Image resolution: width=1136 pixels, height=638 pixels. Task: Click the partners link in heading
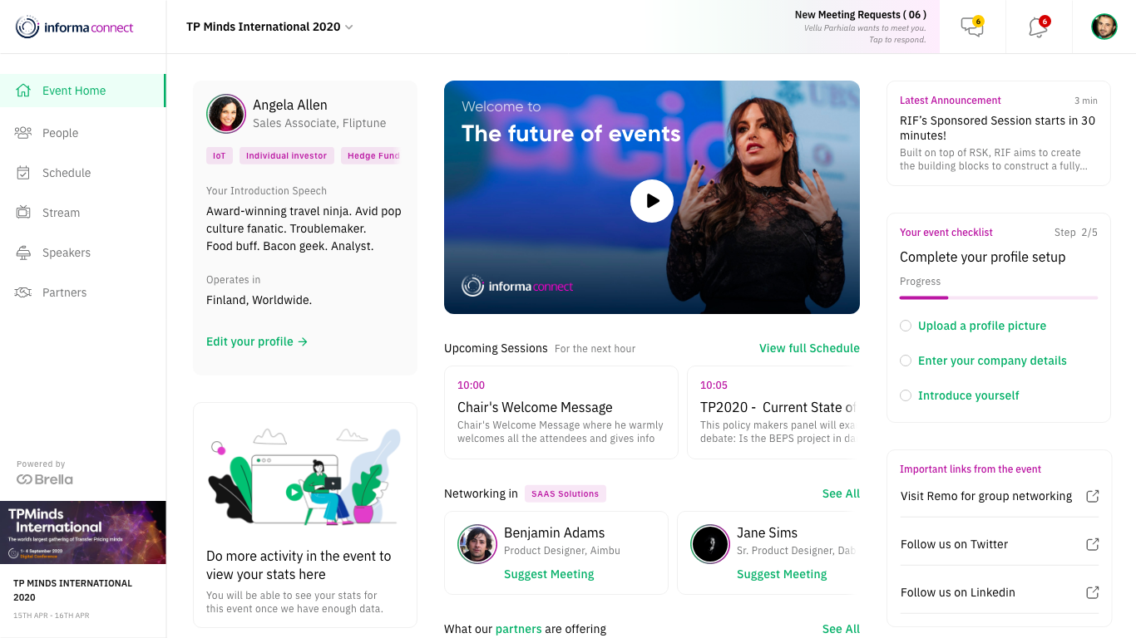[x=518, y=629]
